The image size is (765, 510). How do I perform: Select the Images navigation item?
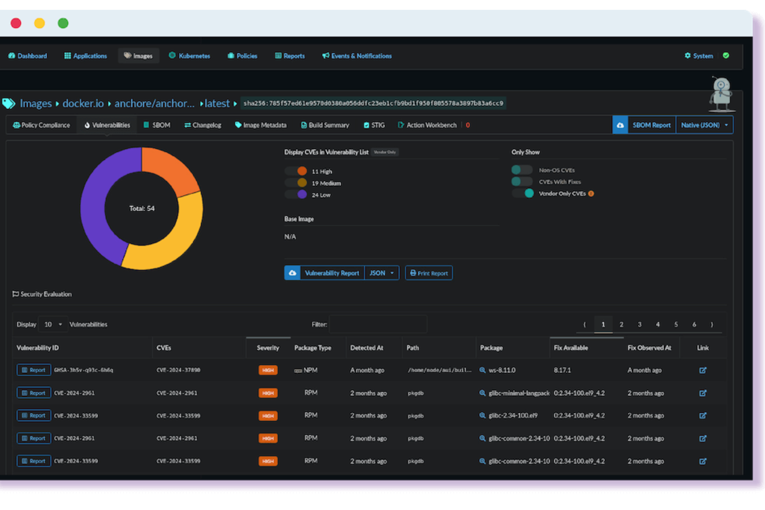coord(138,56)
